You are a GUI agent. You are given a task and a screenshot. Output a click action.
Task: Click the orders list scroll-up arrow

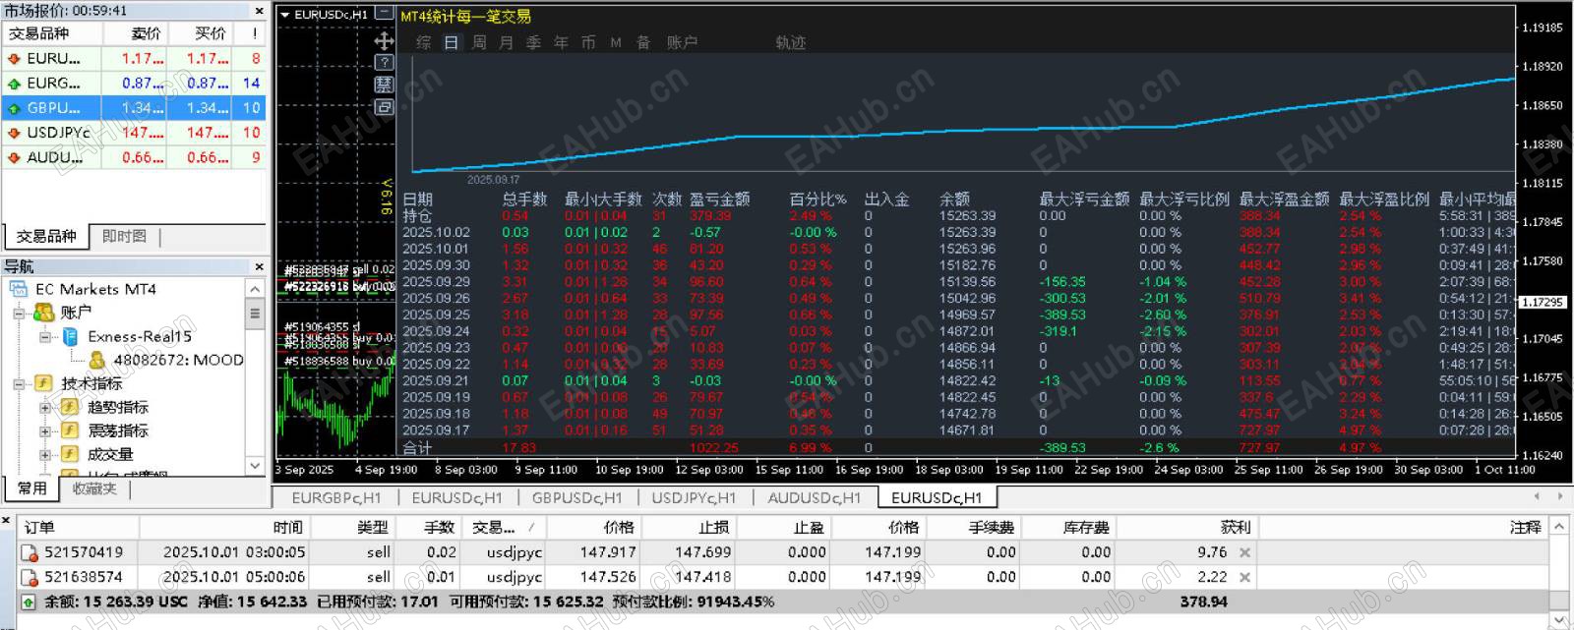(1559, 528)
